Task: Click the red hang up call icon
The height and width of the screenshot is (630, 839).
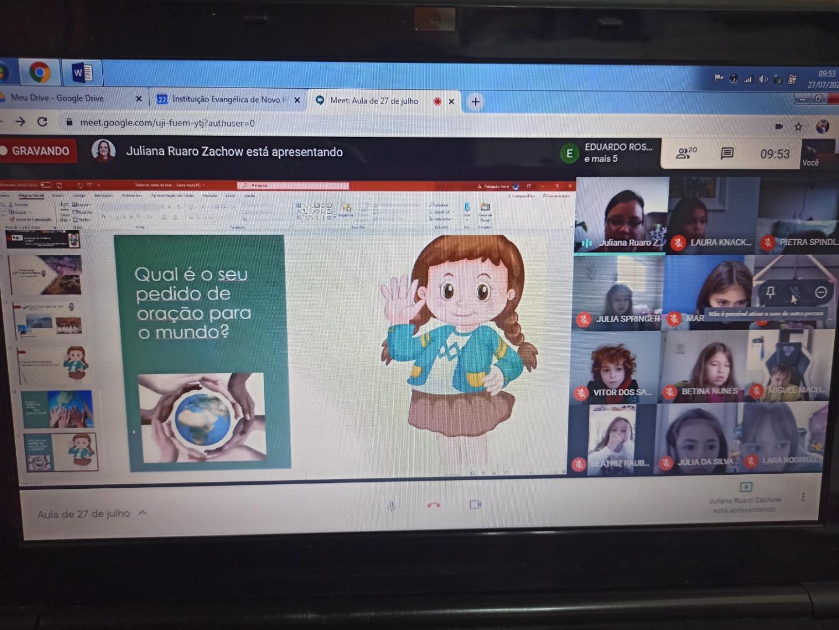Action: click(x=434, y=505)
